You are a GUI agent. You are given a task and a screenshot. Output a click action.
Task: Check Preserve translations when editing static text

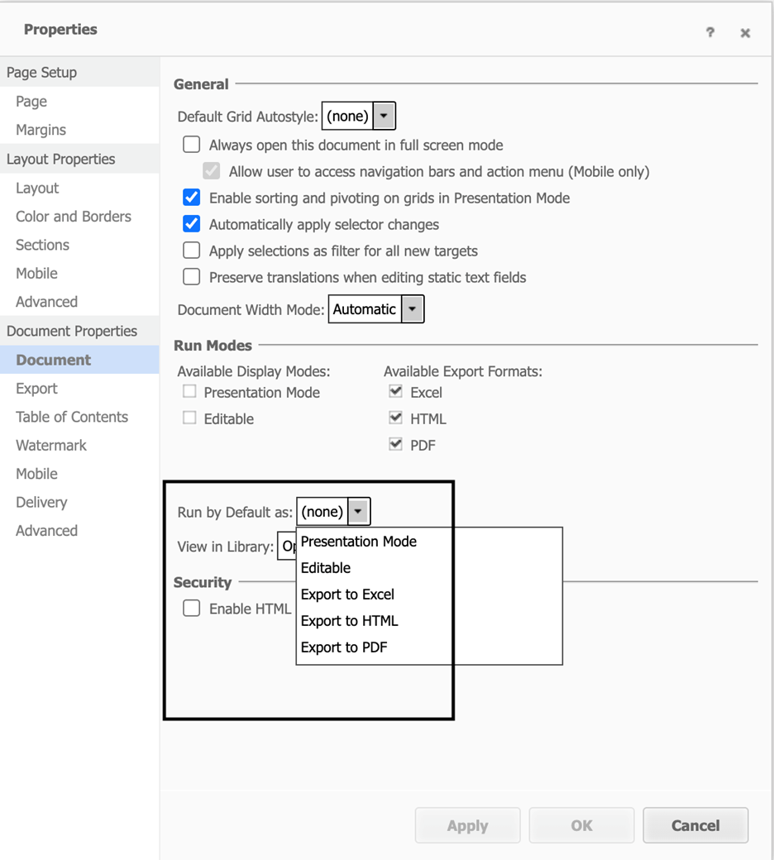click(192, 276)
